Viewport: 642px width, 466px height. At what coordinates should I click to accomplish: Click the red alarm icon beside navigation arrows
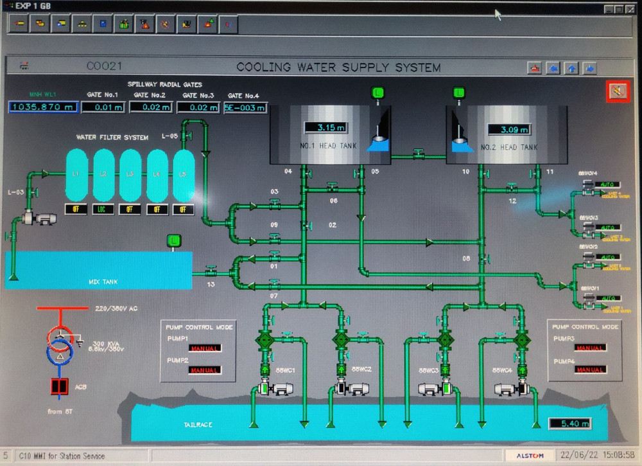tap(534, 68)
